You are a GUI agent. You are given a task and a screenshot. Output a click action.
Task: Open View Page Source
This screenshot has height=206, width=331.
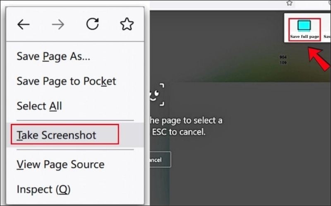tap(60, 164)
